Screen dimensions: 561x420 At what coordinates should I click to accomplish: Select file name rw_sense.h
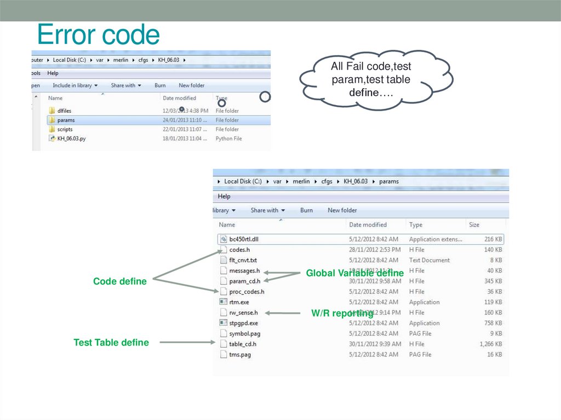click(x=243, y=313)
